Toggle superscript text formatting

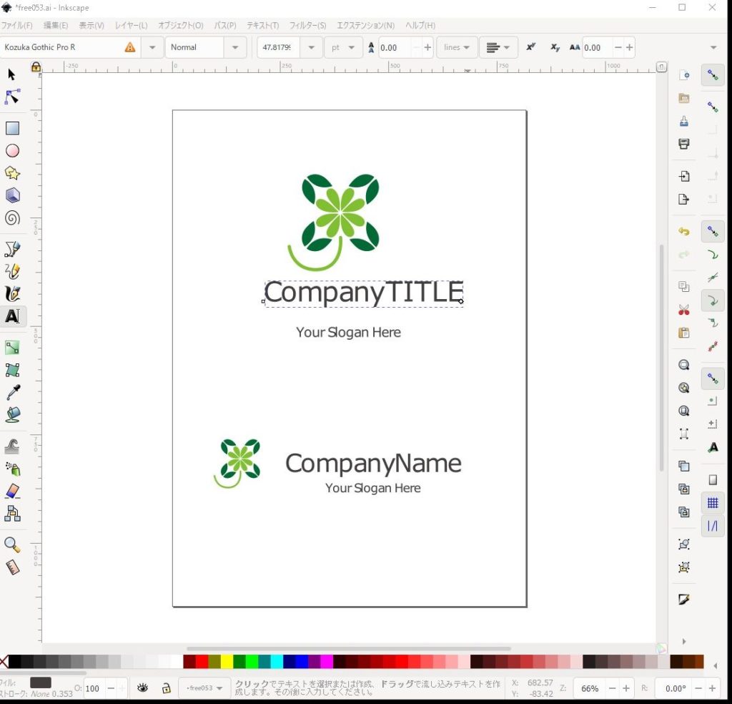click(x=531, y=47)
